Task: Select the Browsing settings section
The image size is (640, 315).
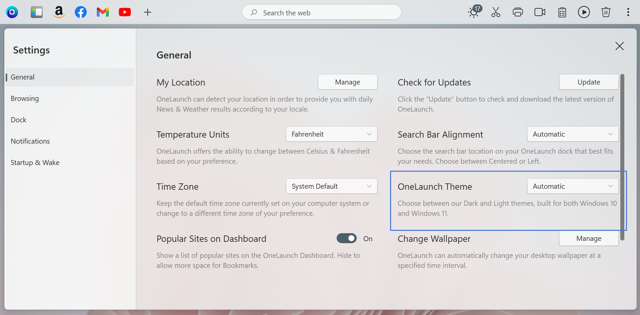Action: click(25, 98)
